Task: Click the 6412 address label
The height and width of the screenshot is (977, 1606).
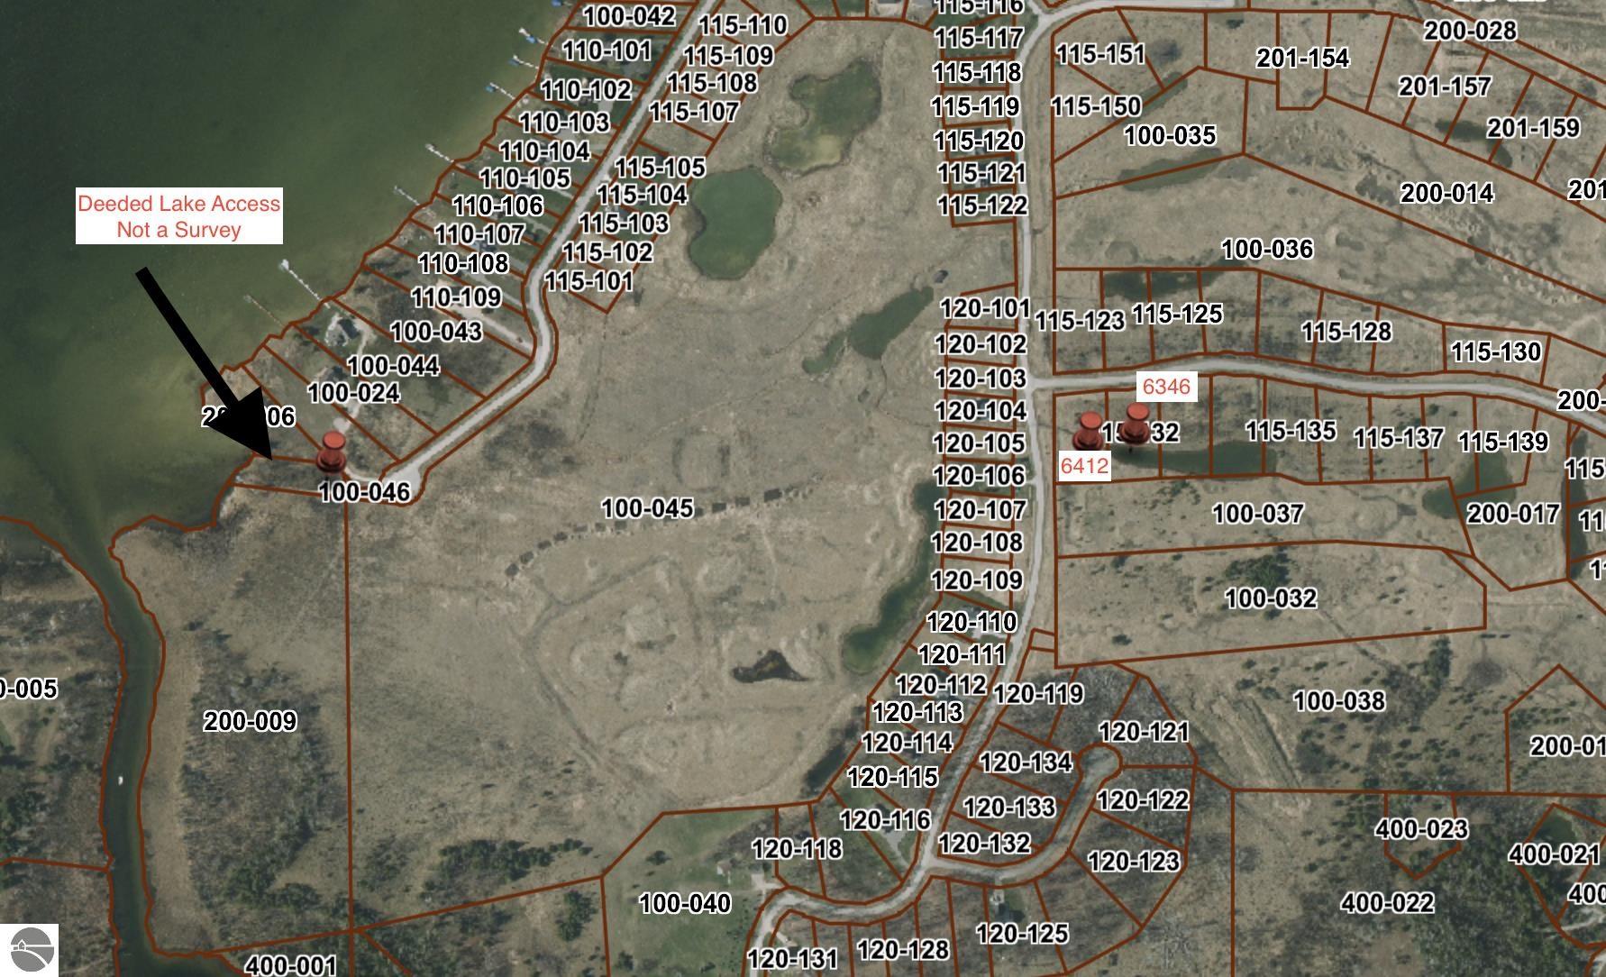Action: [1084, 466]
